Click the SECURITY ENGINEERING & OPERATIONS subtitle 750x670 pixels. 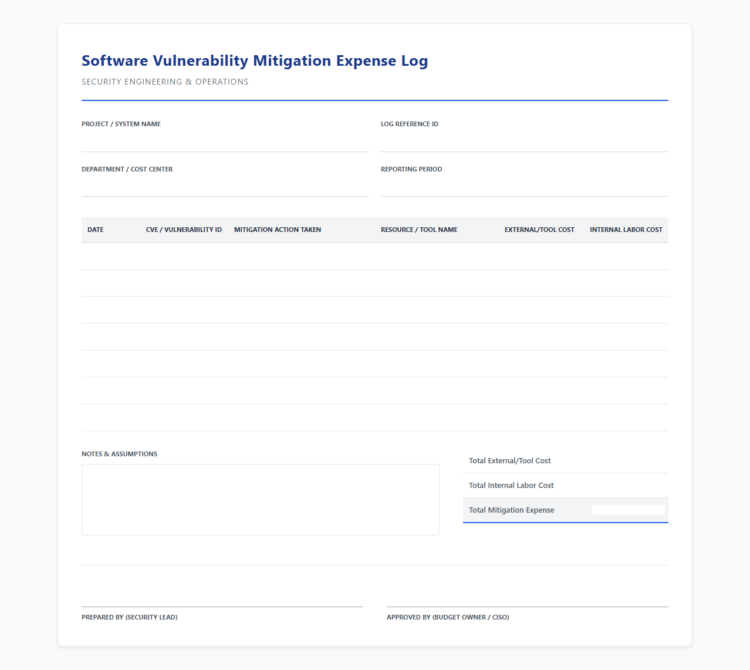(x=165, y=82)
